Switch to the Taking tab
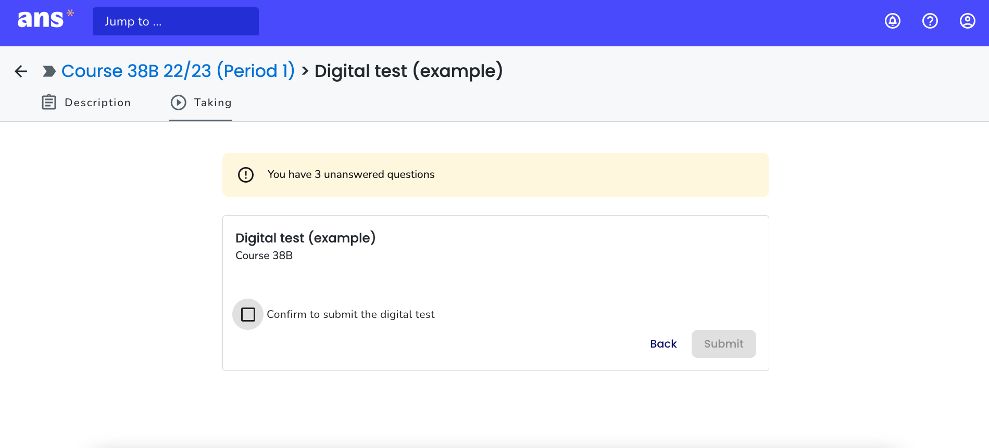This screenshot has width=989, height=448. [201, 103]
